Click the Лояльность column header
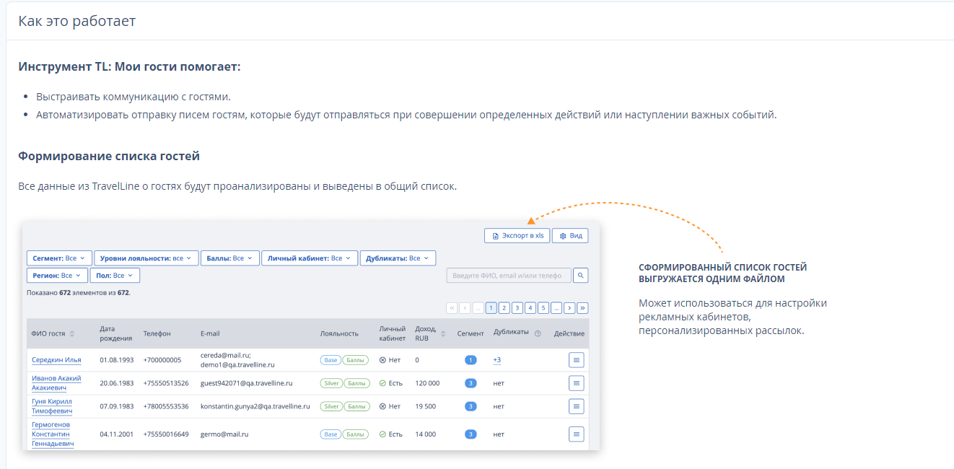 pos(339,333)
